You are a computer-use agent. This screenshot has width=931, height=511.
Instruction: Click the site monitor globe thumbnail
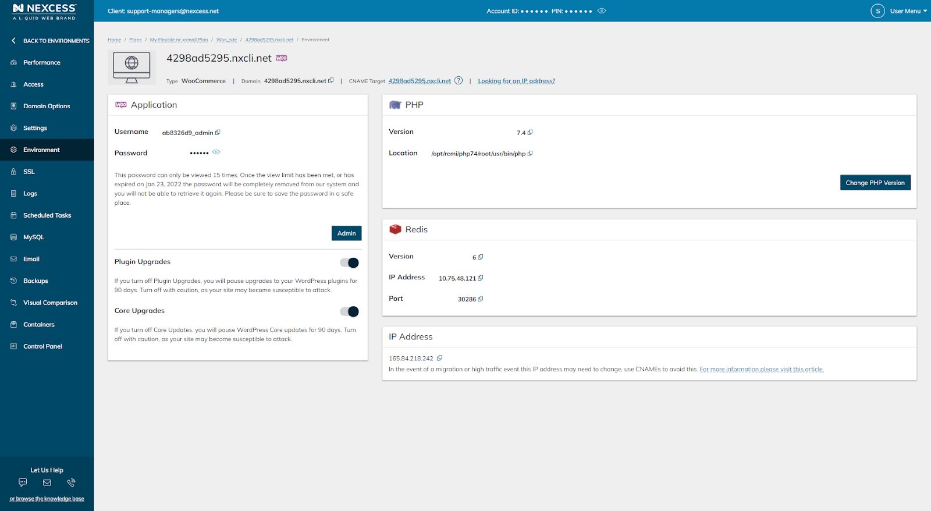132,68
